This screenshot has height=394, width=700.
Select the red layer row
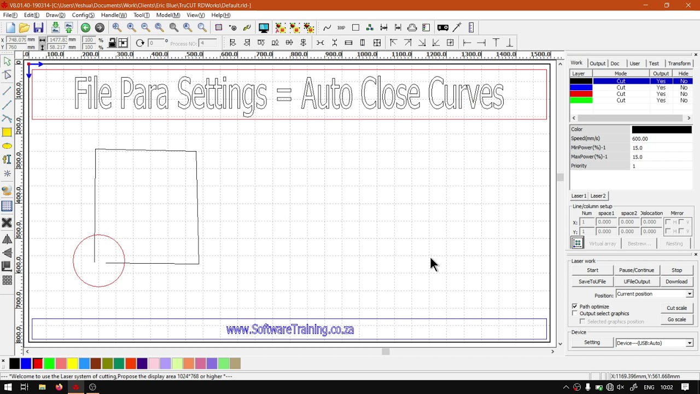point(632,94)
